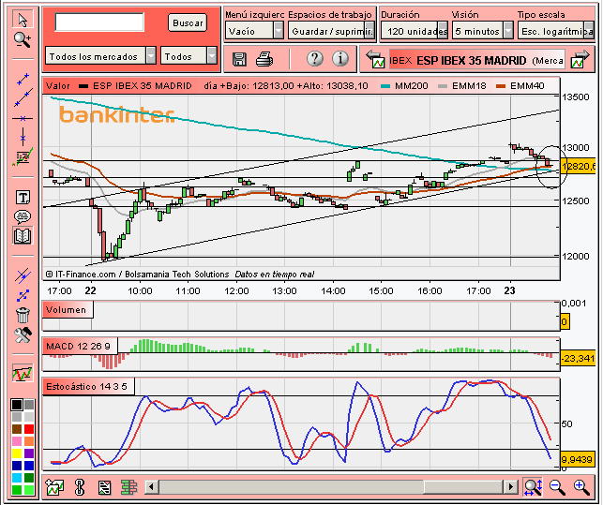
Task: Click the search text field
Action: click(x=99, y=22)
